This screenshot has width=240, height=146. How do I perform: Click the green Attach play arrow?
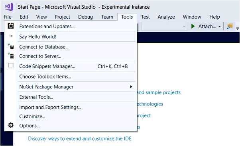193,26
